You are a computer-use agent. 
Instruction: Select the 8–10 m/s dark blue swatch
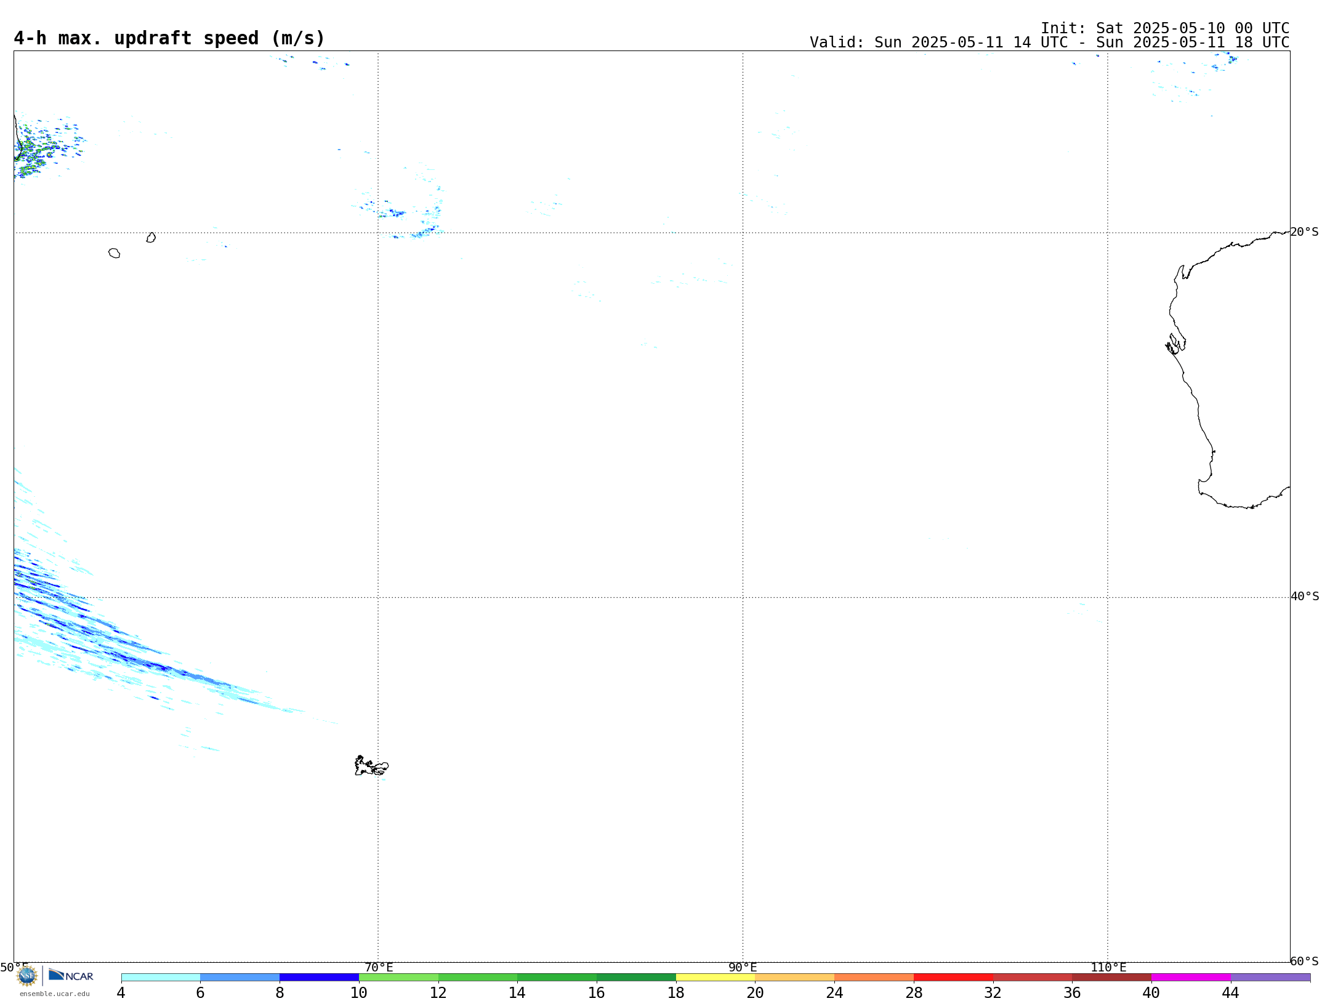click(x=319, y=977)
